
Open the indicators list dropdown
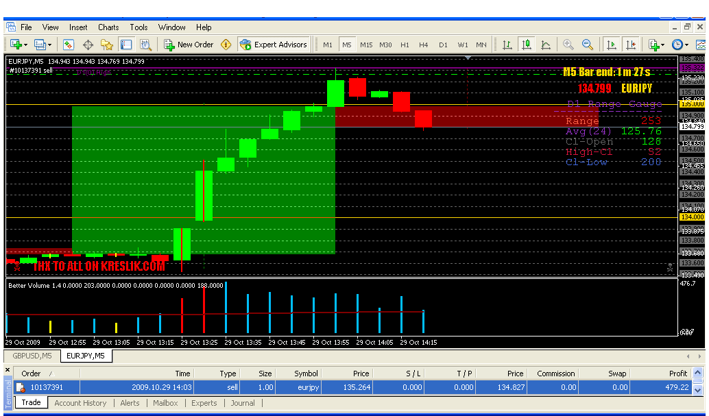(x=662, y=45)
